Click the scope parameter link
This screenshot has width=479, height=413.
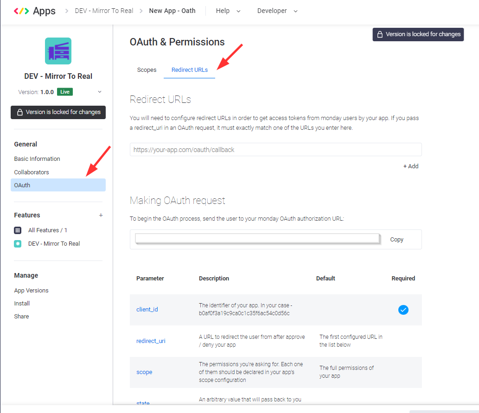[144, 372]
